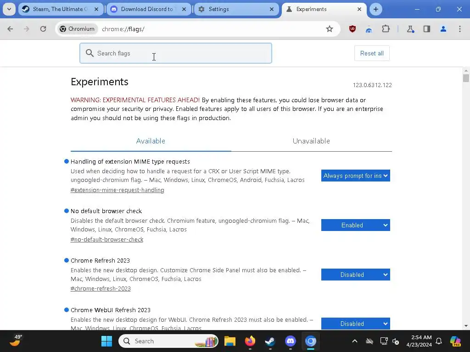Show the Unavailable flags tab
Image resolution: width=470 pixels, height=352 pixels.
[x=312, y=141]
